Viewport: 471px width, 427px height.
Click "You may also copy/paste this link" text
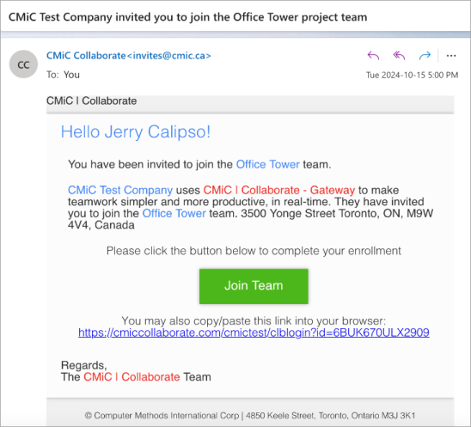coord(254,320)
